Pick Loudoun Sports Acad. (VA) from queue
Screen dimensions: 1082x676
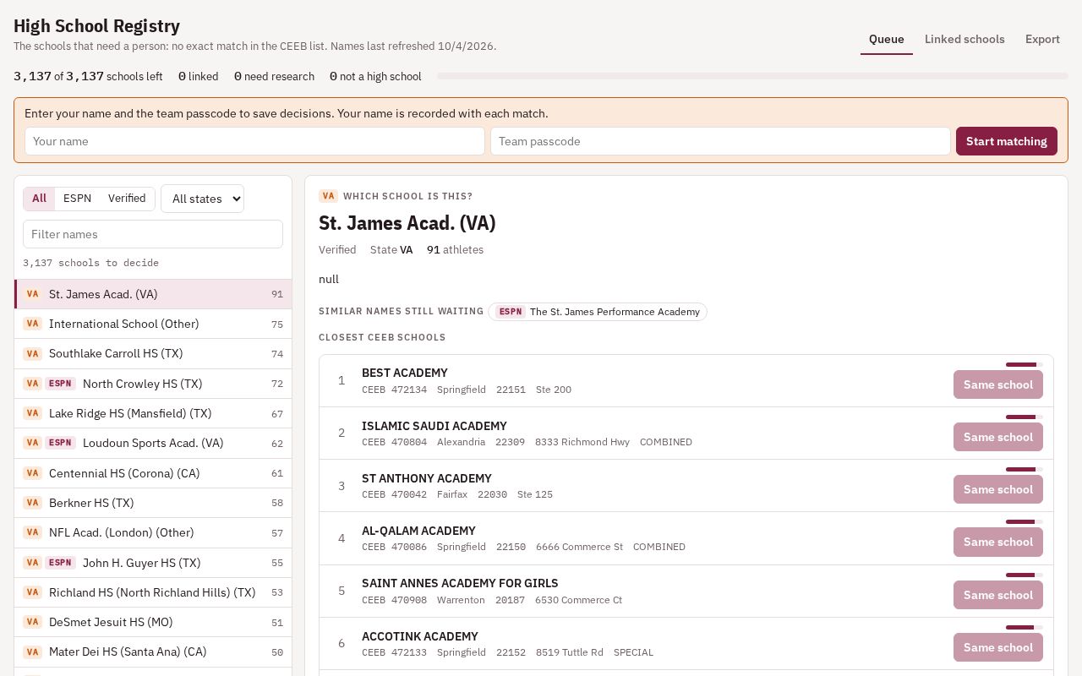[153, 443]
